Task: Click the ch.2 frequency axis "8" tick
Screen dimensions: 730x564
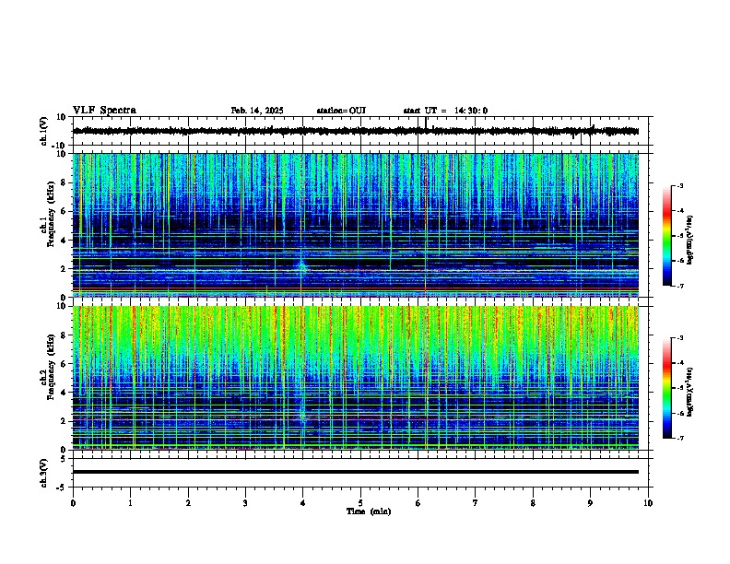Action: [64, 335]
